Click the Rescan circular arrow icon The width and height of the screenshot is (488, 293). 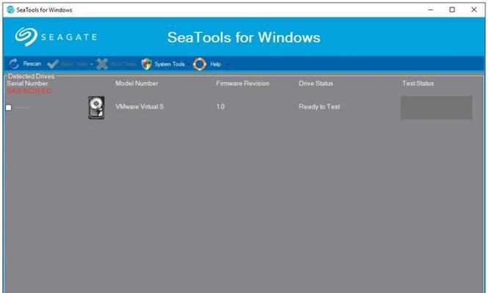14,64
